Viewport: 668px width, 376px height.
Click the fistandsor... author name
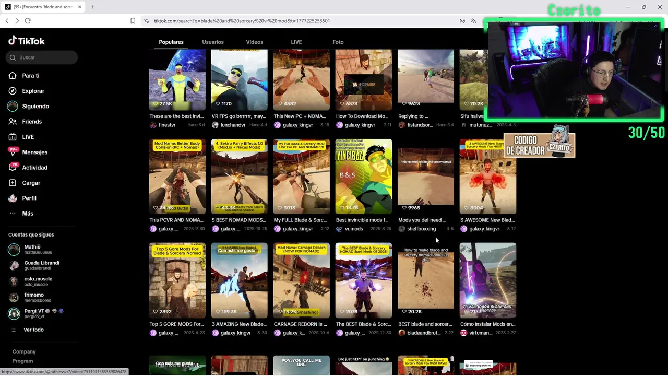point(420,125)
